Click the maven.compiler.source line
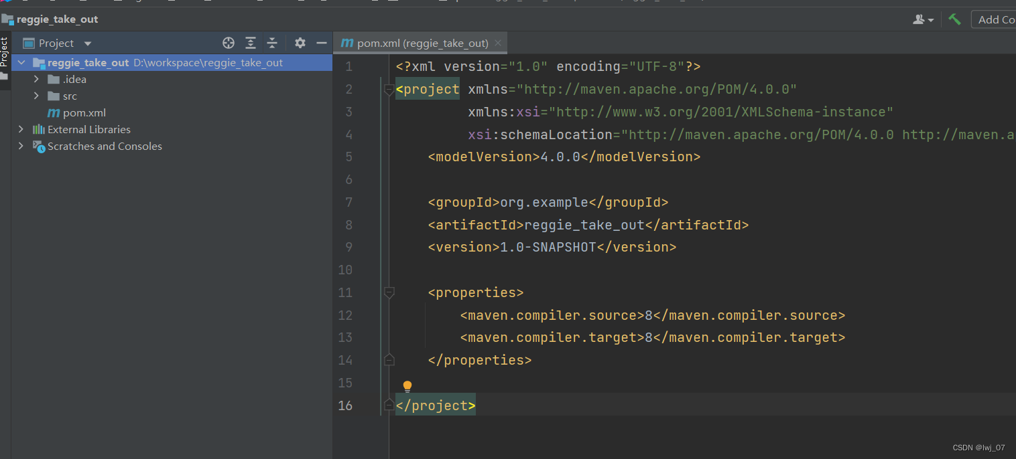 (653, 315)
